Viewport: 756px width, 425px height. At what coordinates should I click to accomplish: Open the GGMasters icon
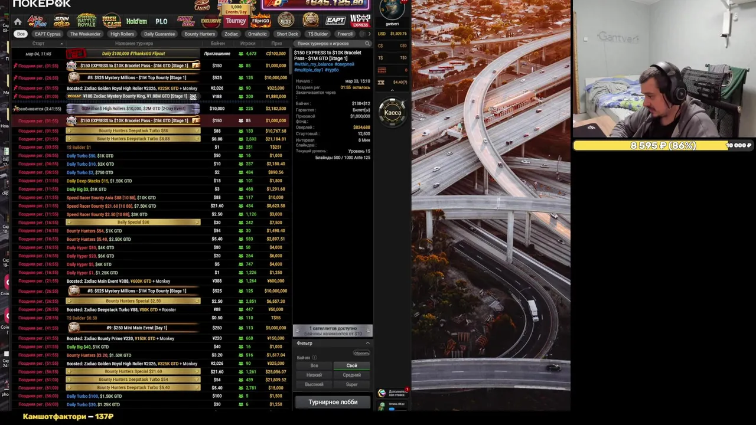(x=286, y=20)
